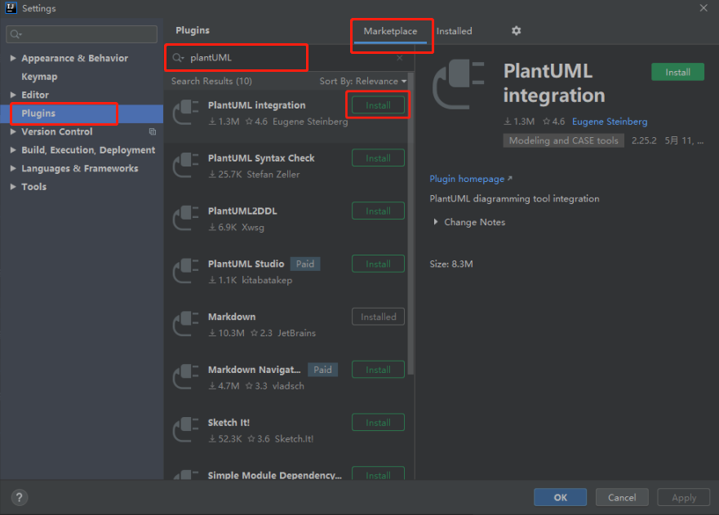Select Keymap in the settings tree

click(39, 77)
